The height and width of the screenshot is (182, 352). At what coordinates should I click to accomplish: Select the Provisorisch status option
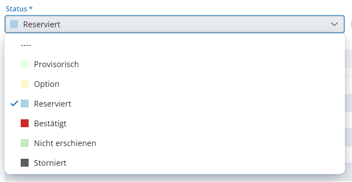point(56,64)
